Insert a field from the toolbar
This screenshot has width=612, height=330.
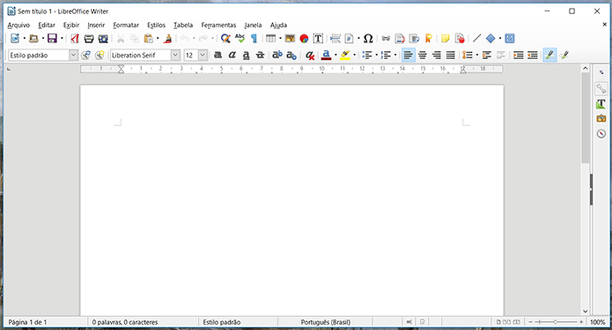point(350,38)
